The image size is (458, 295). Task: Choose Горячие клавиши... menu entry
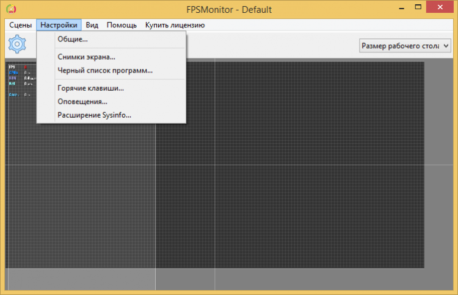coord(111,88)
